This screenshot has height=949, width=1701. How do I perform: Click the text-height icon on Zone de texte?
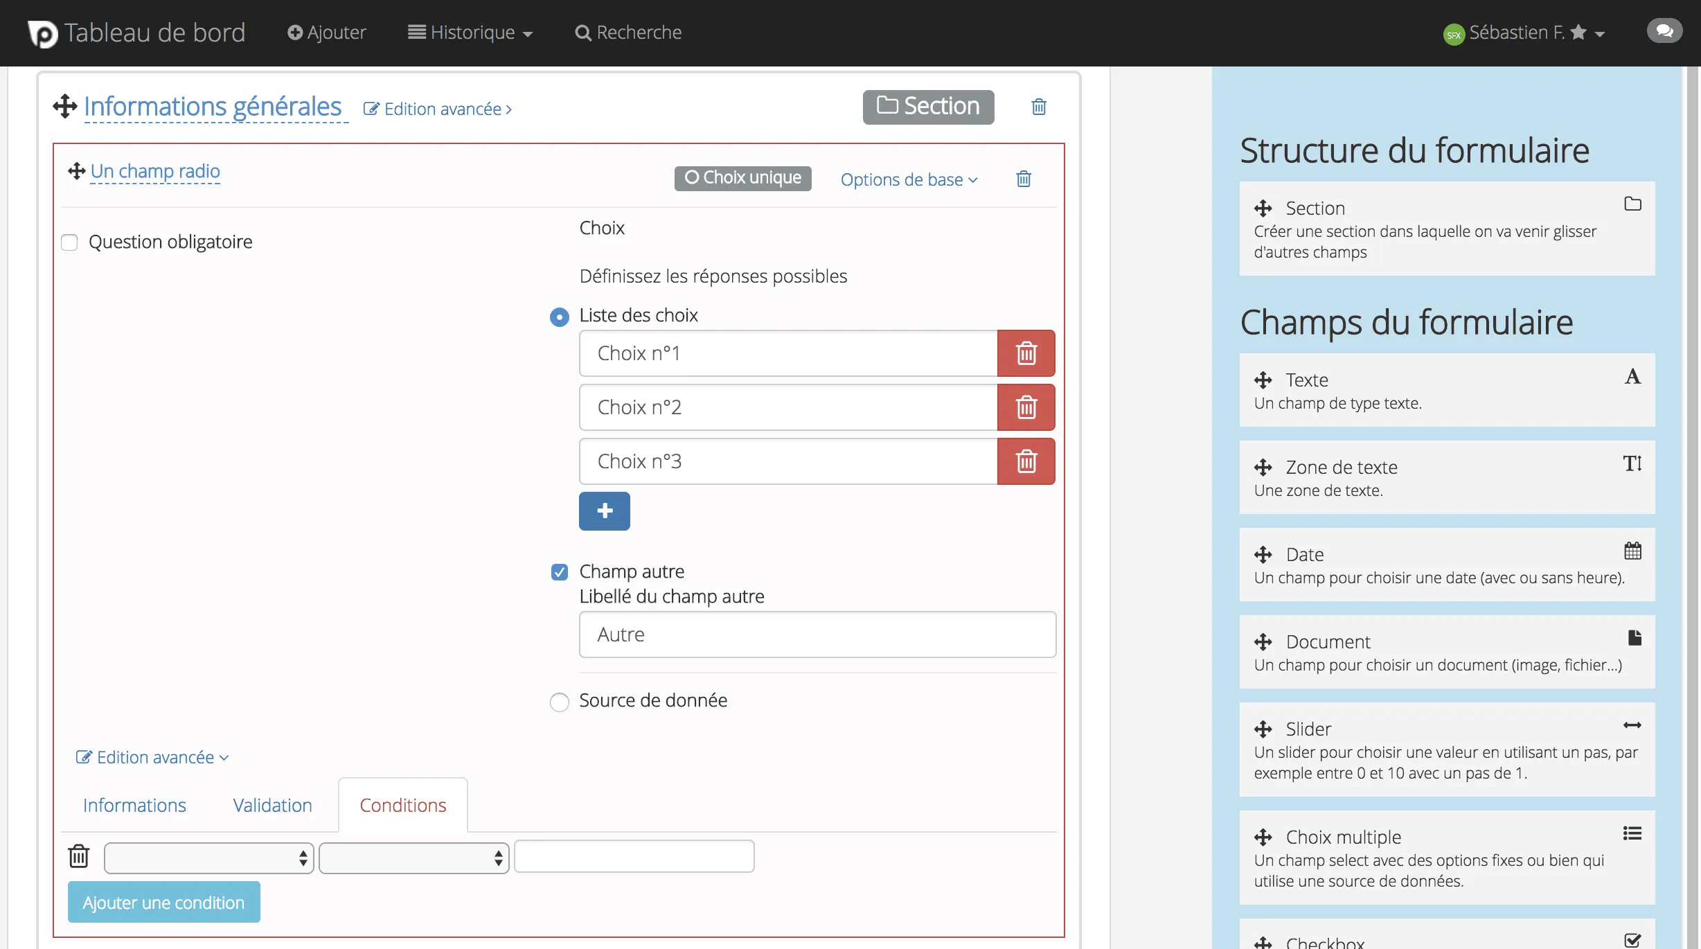(x=1632, y=463)
